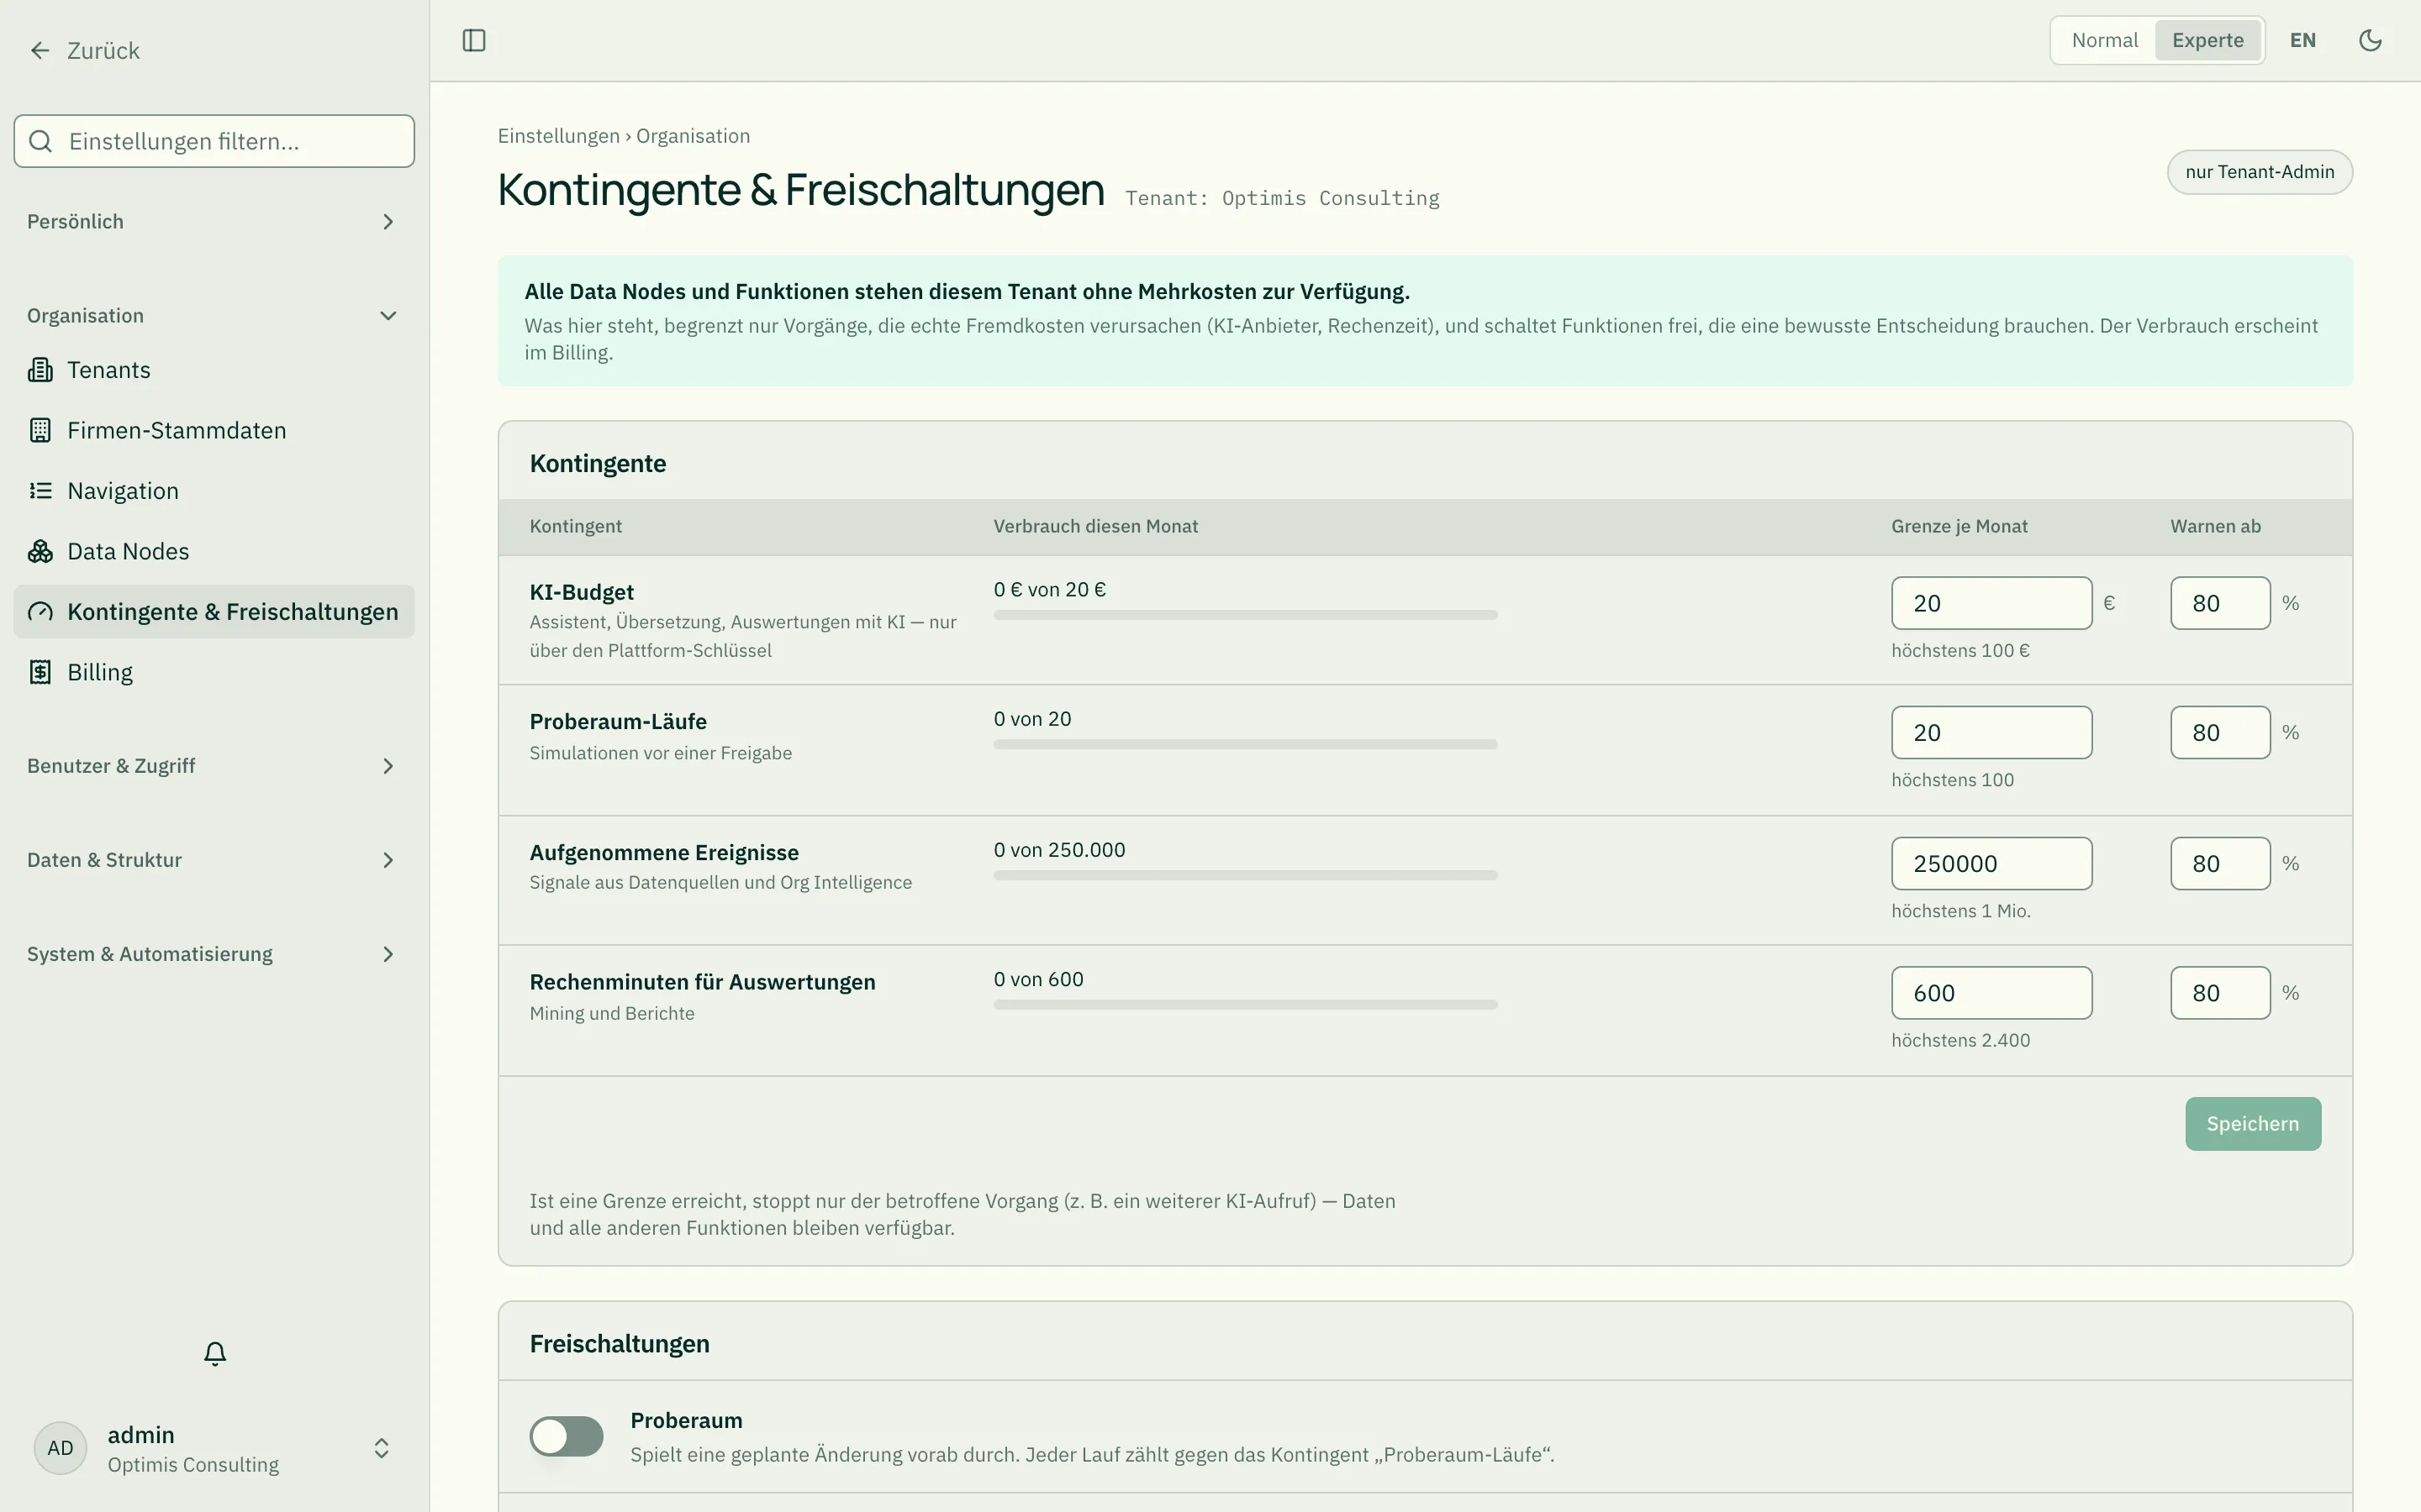
Task: Open the admin account switcher chevrons
Action: click(381, 1448)
